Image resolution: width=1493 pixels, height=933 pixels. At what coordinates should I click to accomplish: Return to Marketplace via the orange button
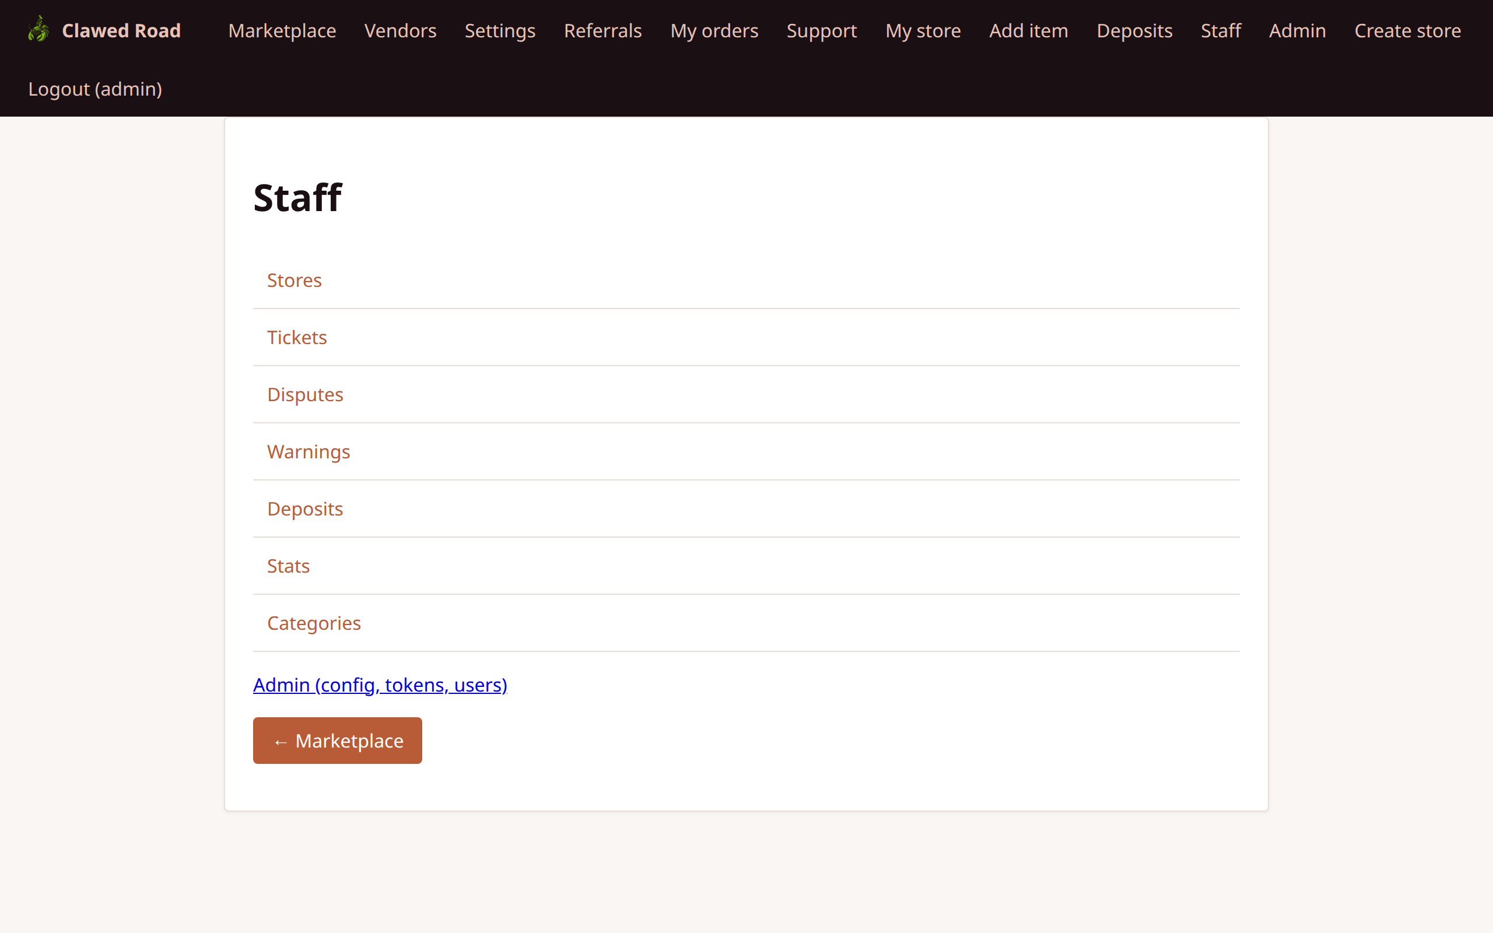337,741
